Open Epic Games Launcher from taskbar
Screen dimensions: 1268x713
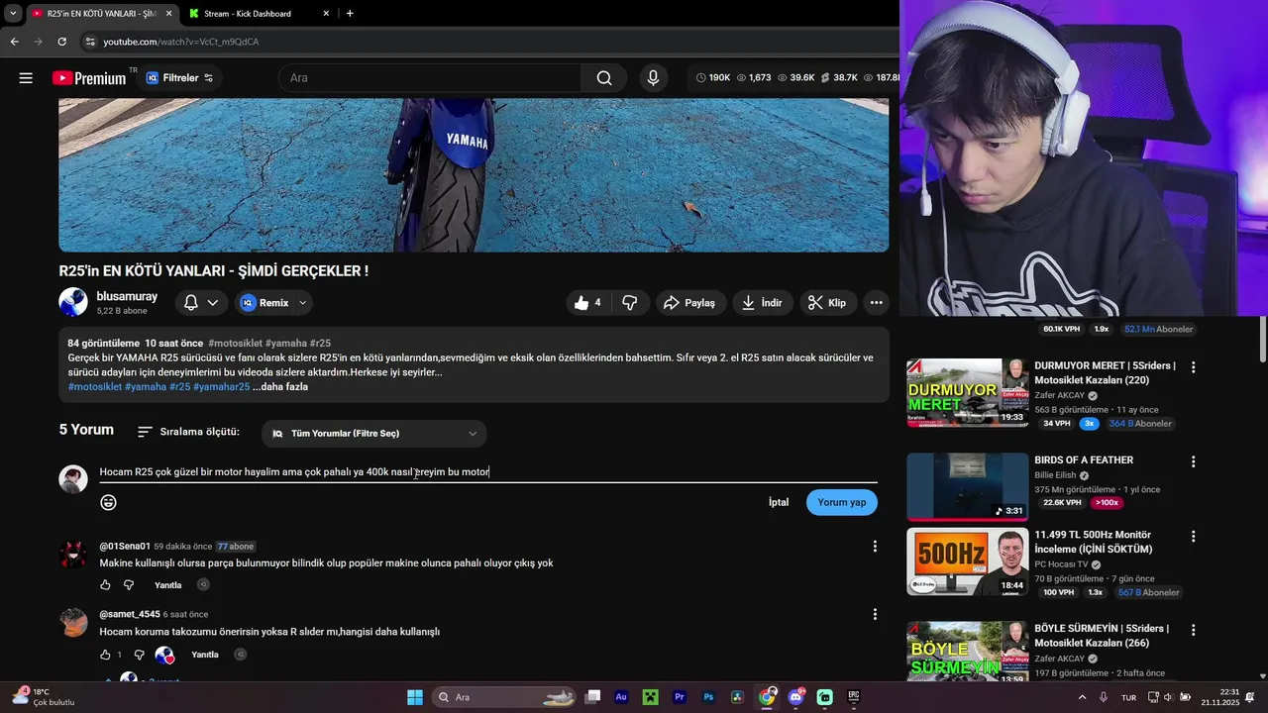point(853,697)
